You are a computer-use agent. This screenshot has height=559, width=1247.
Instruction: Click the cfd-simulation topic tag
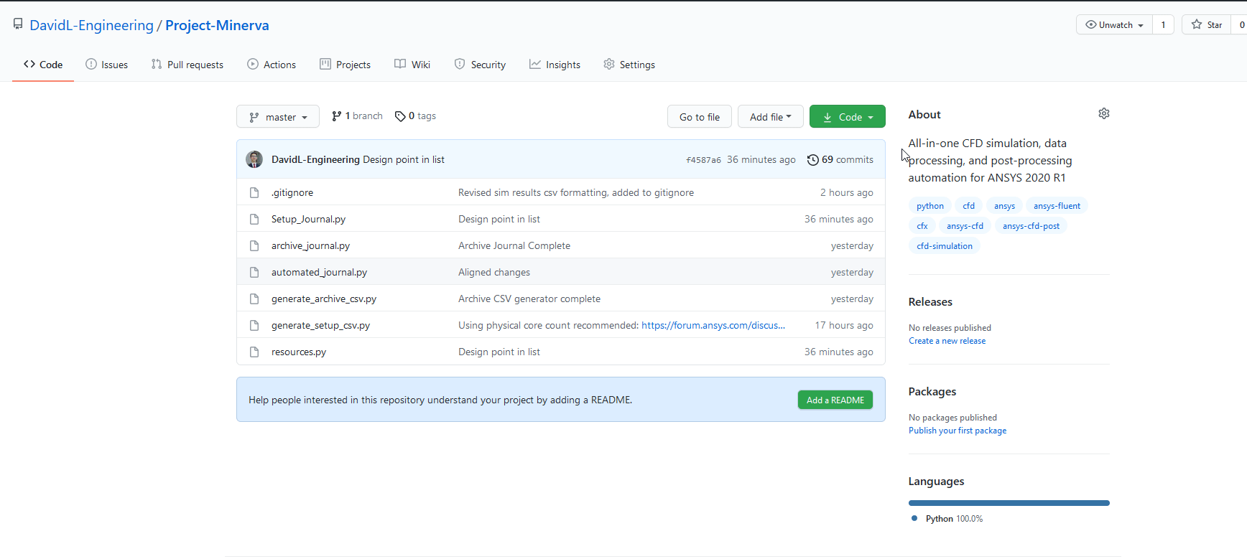[x=945, y=246]
